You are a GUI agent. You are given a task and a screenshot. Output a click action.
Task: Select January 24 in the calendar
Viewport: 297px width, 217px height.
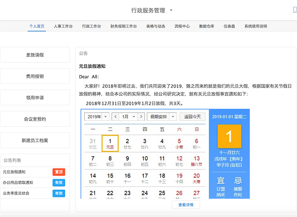[x=145, y=193]
